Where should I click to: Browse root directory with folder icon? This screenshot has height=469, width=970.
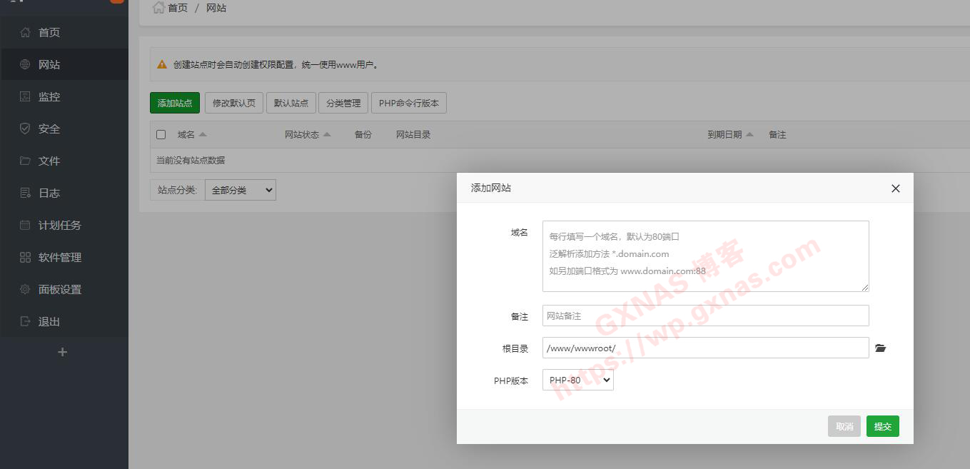[x=880, y=348]
